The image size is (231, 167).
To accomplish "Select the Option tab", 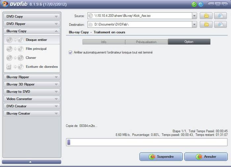I will pos(189,42).
